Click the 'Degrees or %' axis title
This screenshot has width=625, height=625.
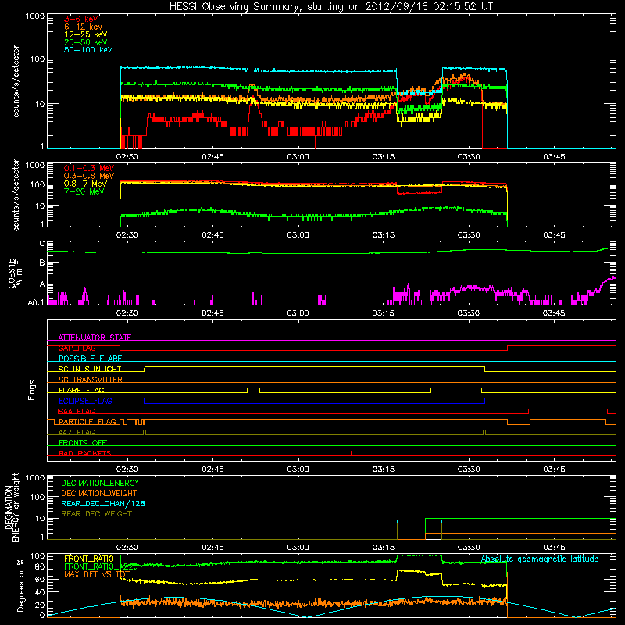click(20, 585)
